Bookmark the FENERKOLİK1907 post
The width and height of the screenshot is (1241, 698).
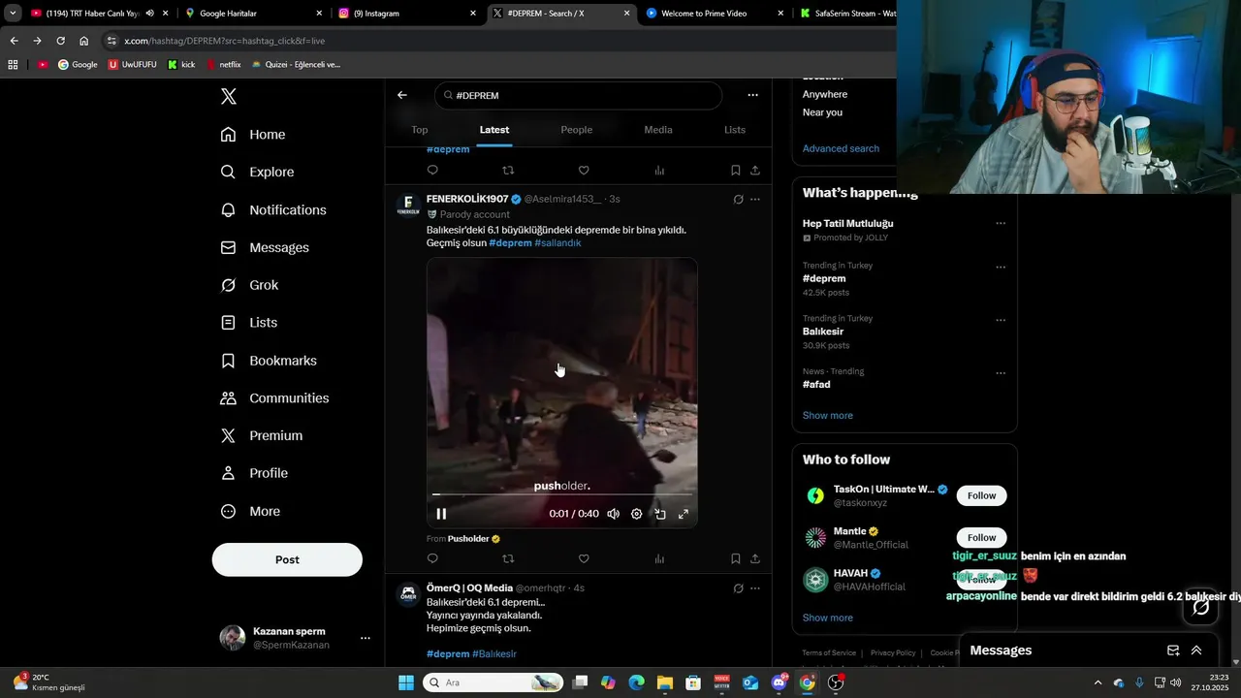pyautogui.click(x=735, y=558)
